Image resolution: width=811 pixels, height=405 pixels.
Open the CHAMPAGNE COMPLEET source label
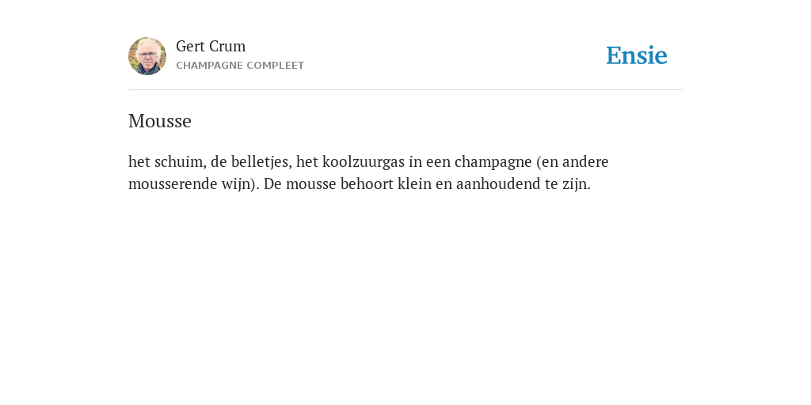pyautogui.click(x=240, y=66)
